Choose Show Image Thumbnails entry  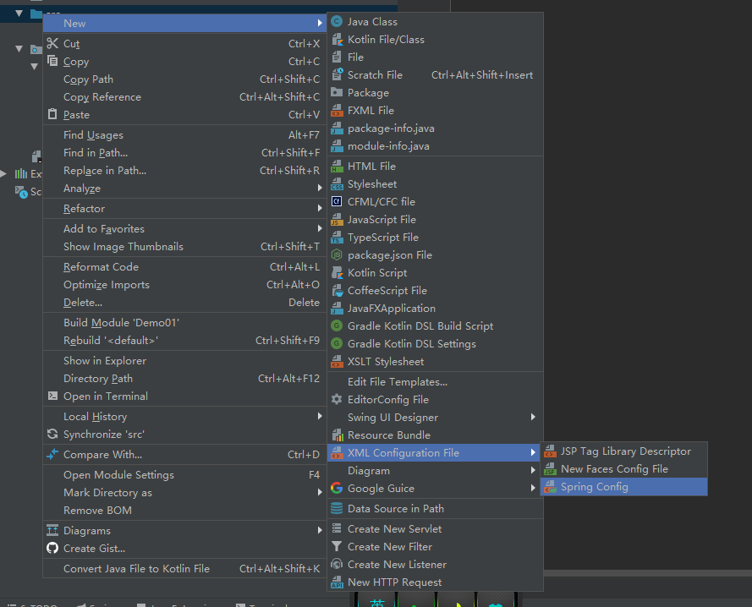[x=184, y=247]
